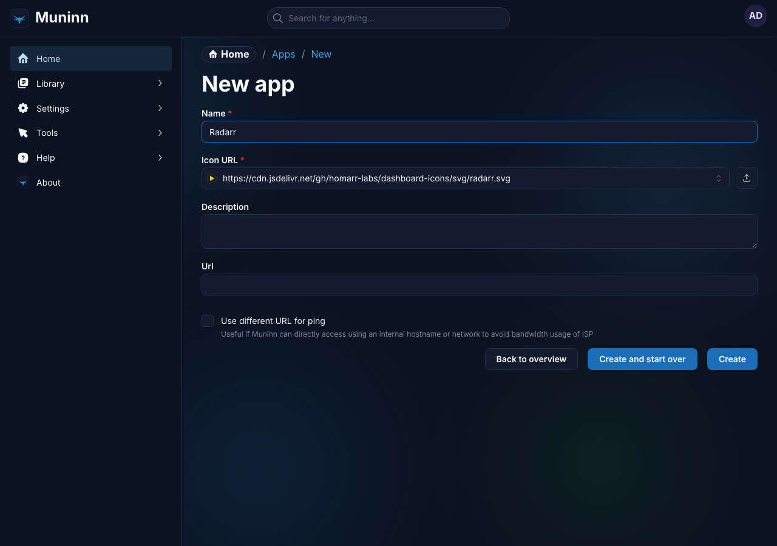Select Home in the sidebar
The height and width of the screenshot is (546, 777).
(90, 59)
